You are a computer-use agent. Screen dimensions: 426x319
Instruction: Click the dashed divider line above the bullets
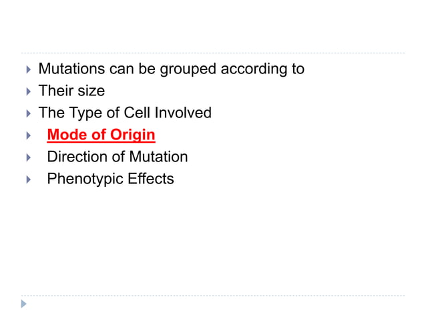point(212,53)
